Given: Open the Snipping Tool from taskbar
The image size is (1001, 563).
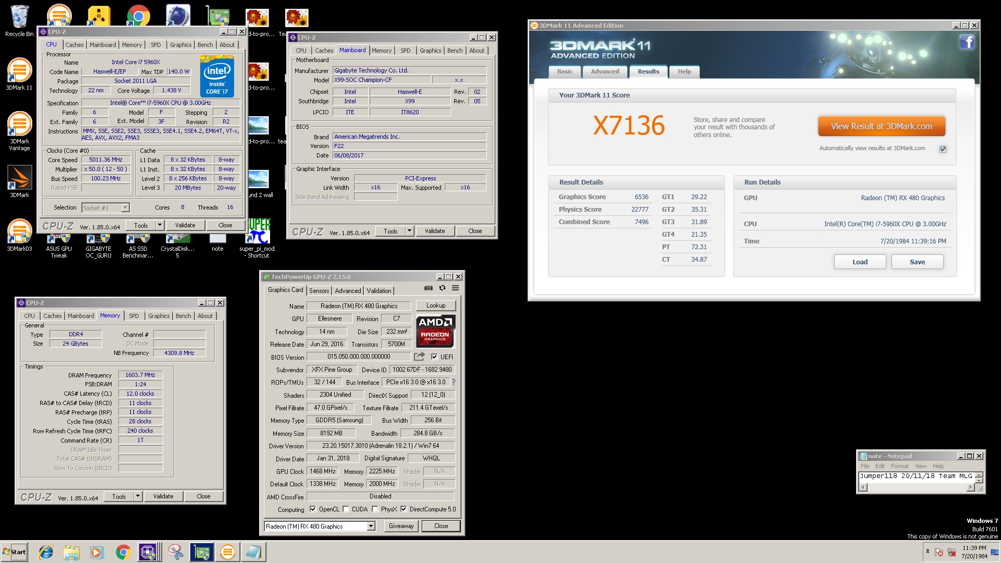Looking at the screenshot, I should [x=175, y=552].
